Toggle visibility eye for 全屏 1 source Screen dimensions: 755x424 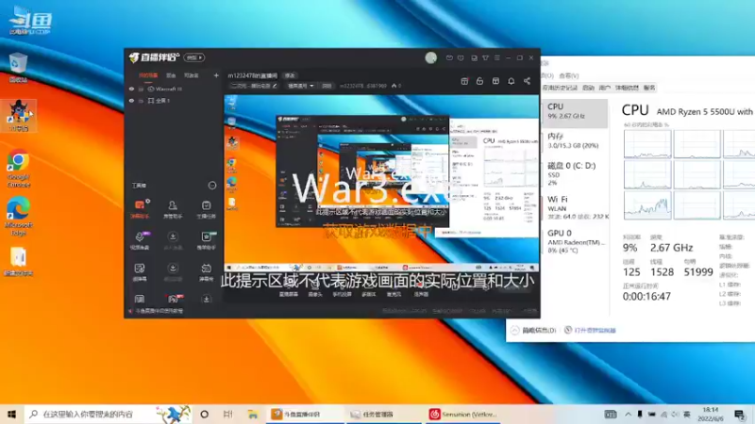point(131,101)
